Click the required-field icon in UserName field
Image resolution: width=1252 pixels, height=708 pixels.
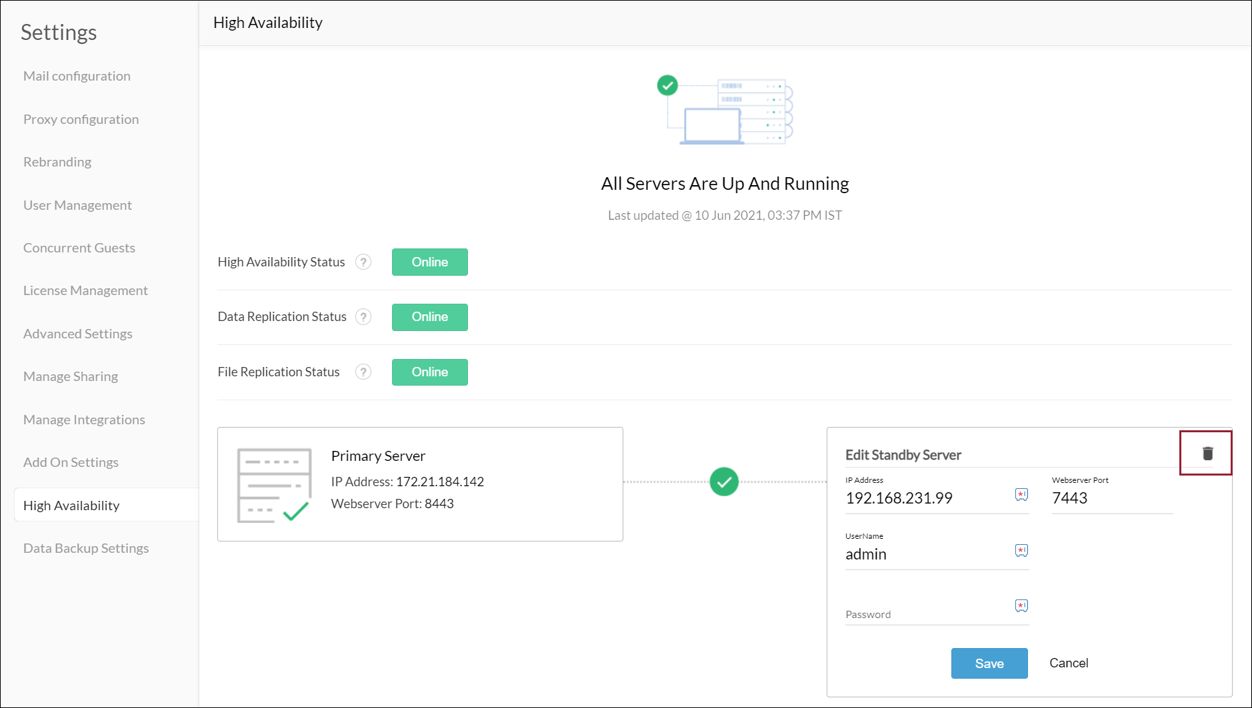click(1021, 550)
